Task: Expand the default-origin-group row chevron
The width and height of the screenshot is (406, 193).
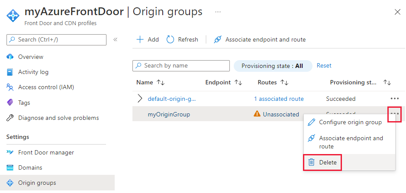Action: 139,99
